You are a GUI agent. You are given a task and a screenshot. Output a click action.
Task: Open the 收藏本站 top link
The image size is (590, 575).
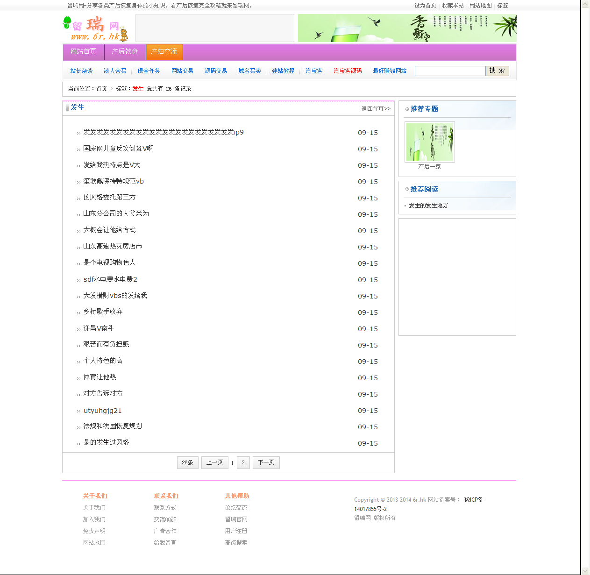(x=453, y=6)
